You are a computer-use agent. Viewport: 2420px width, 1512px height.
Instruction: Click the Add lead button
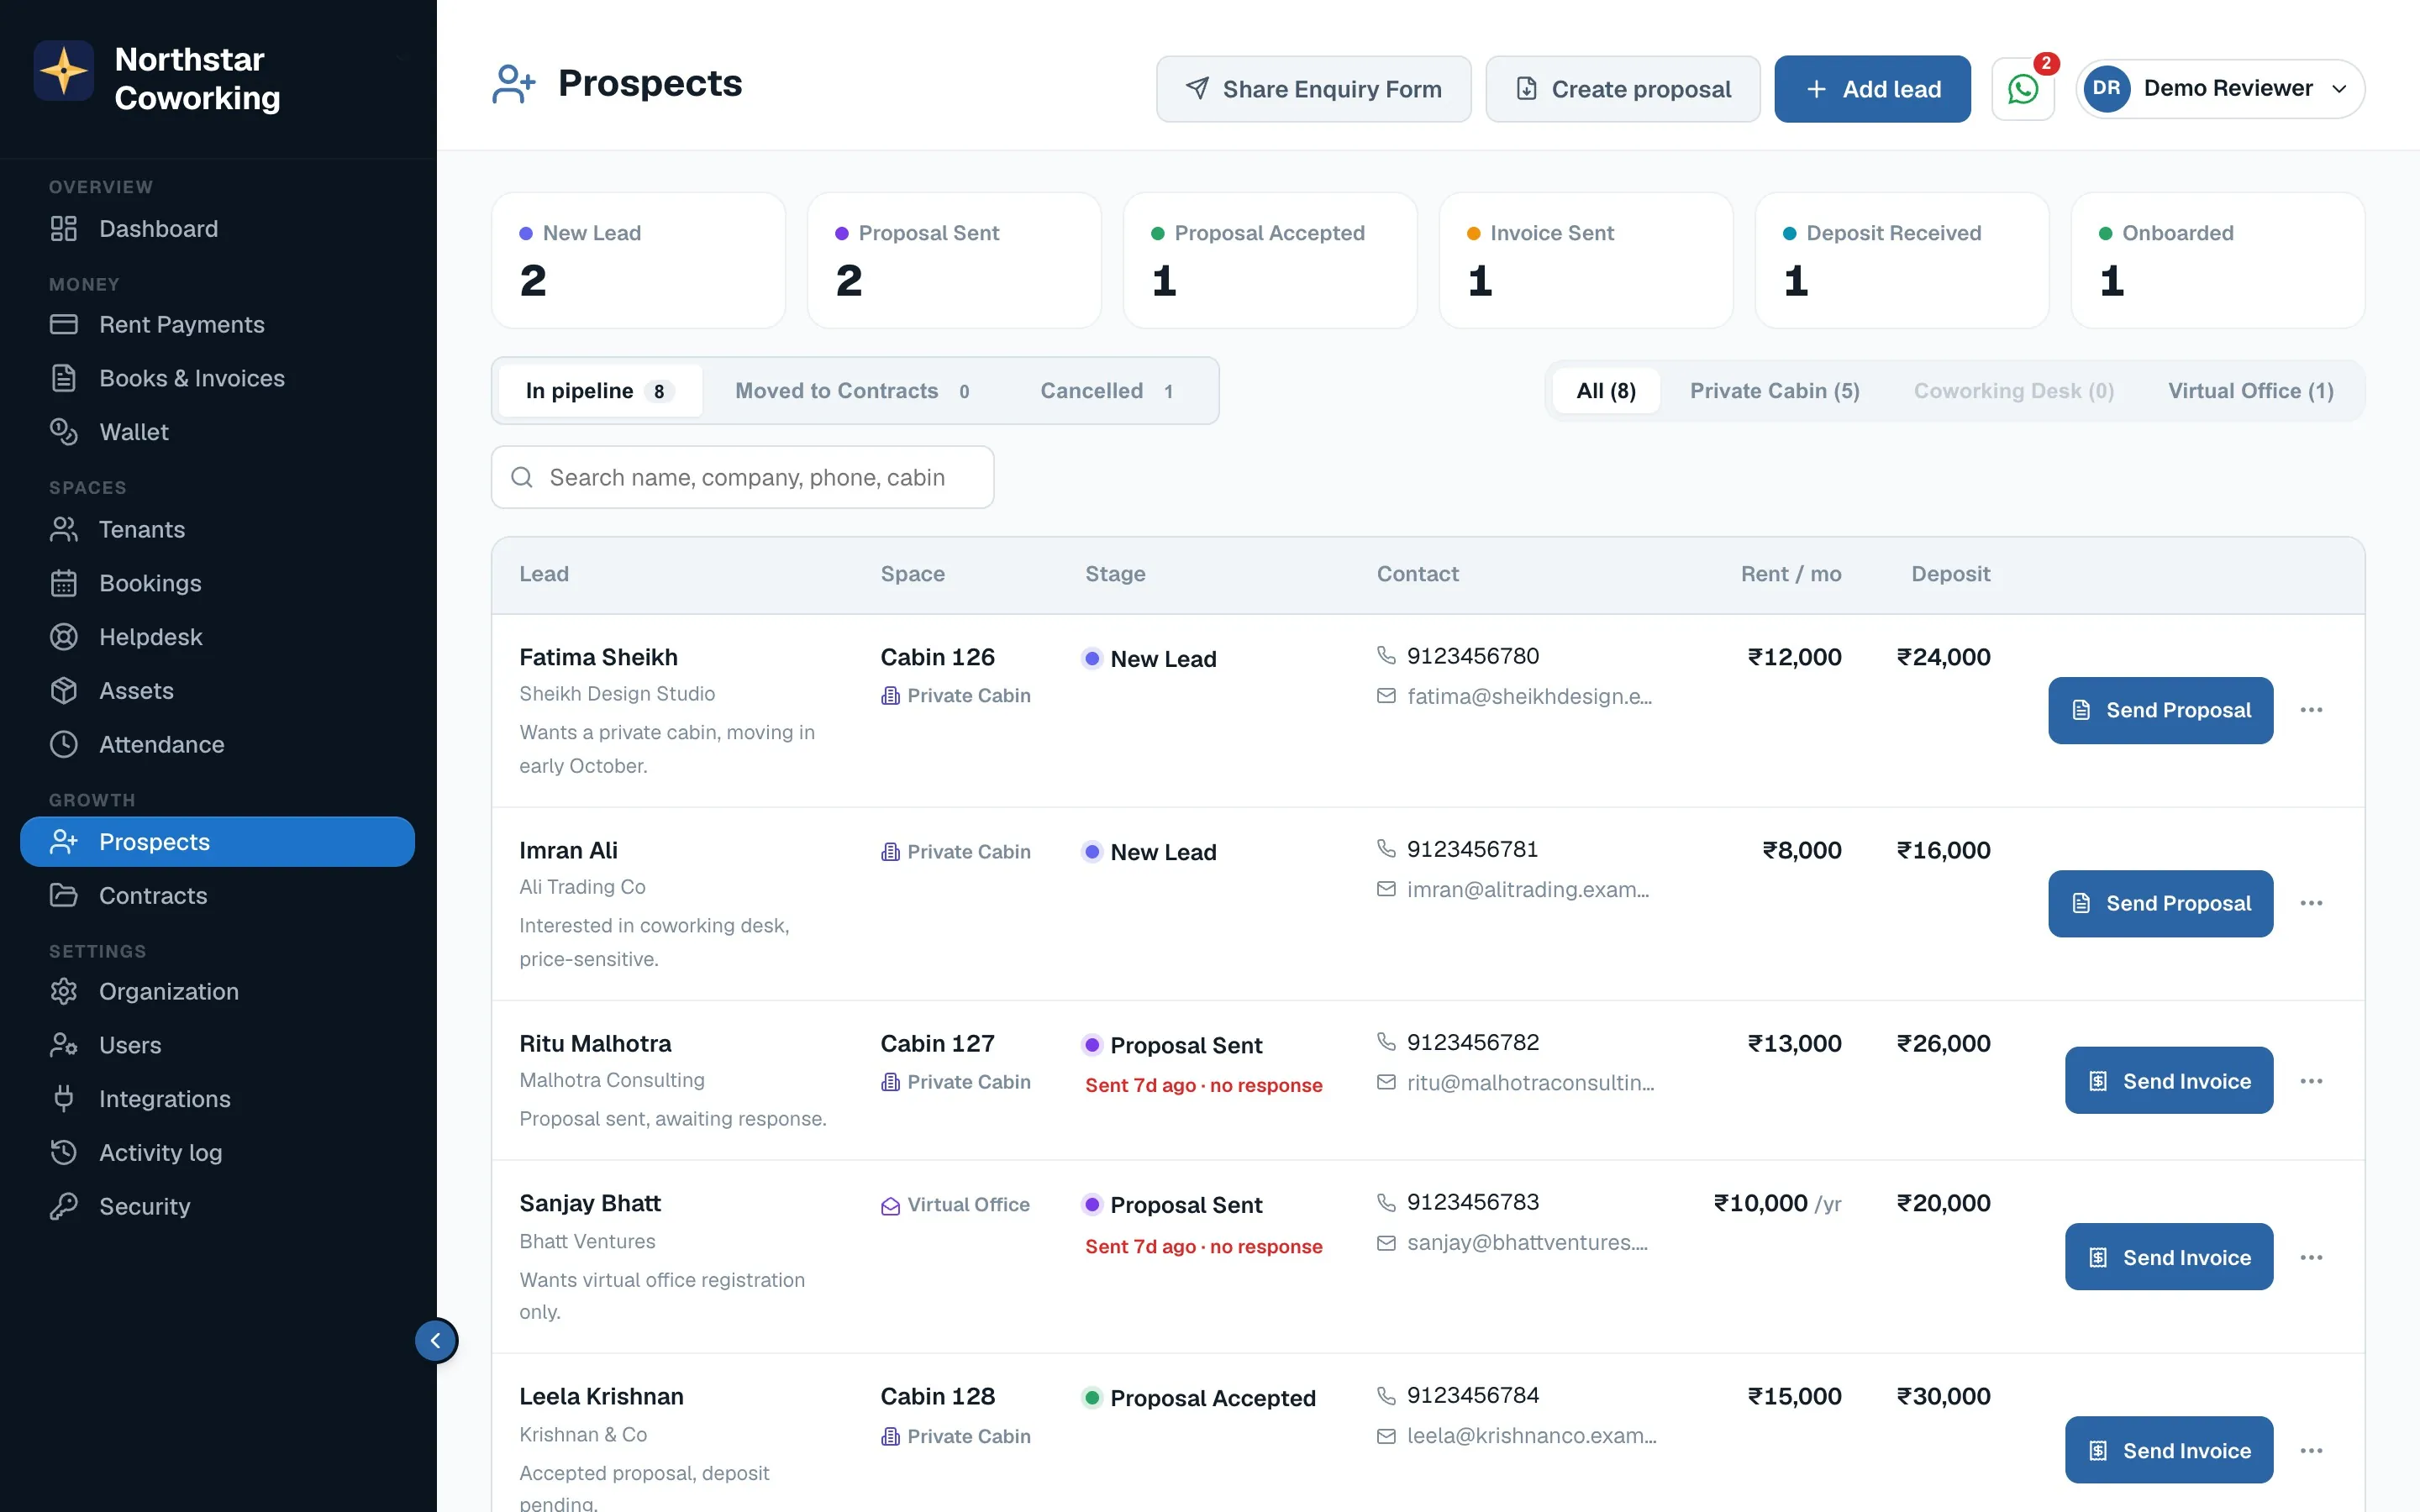click(x=1872, y=89)
